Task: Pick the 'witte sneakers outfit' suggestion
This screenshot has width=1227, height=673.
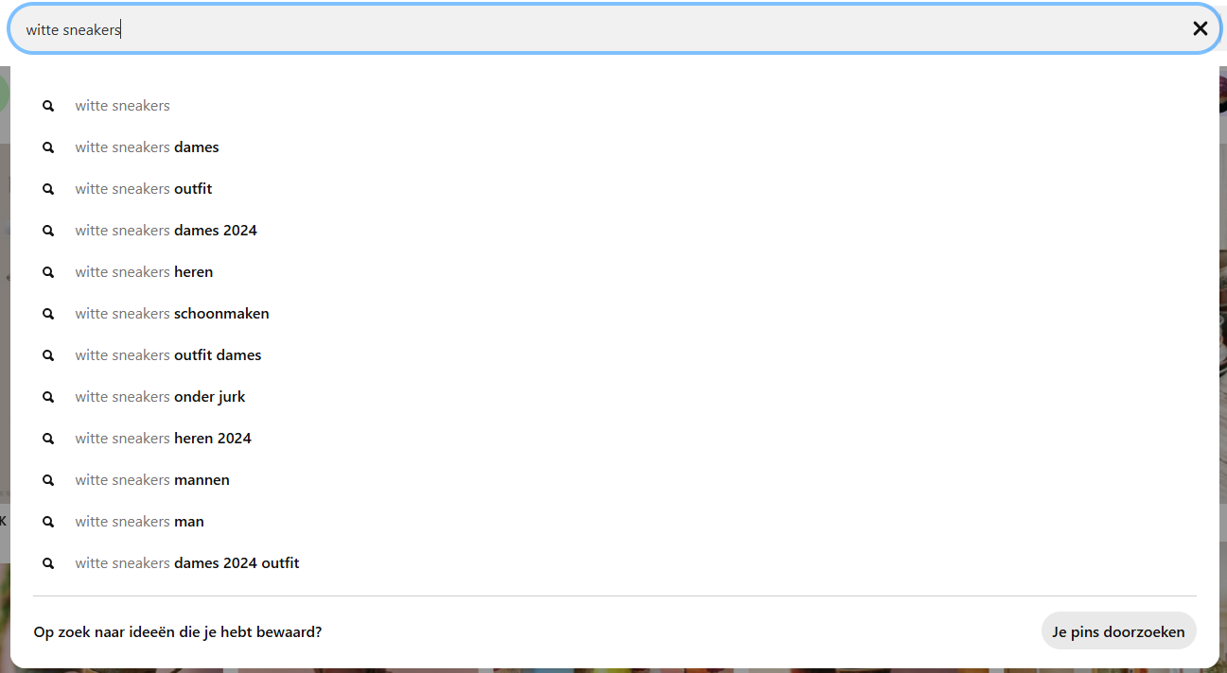Action: (x=144, y=189)
